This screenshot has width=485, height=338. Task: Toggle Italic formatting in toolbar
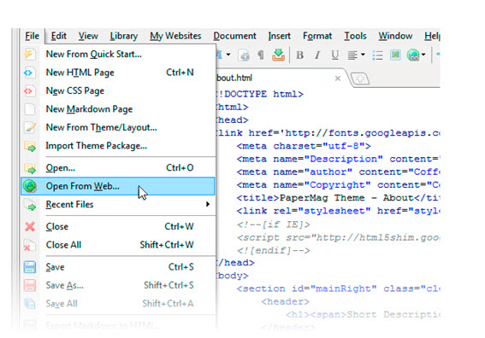(317, 55)
